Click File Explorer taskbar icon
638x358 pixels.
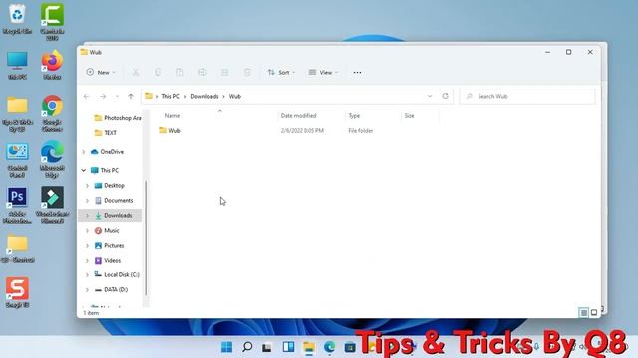[x=309, y=347]
